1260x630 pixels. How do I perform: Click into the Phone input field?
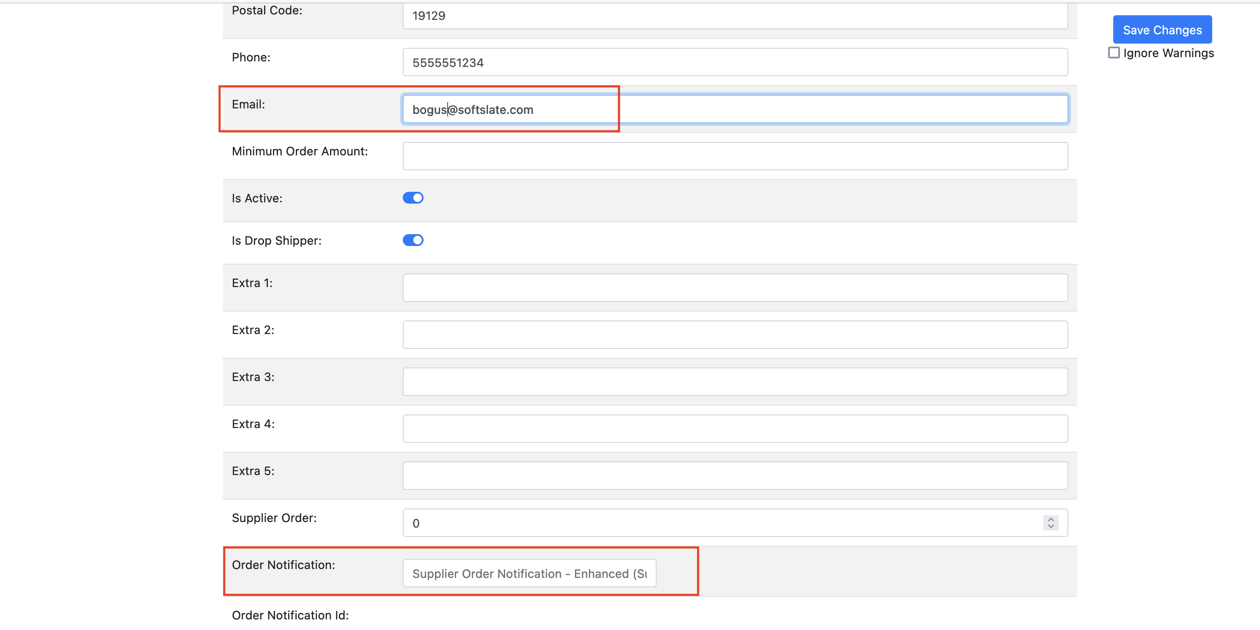735,62
